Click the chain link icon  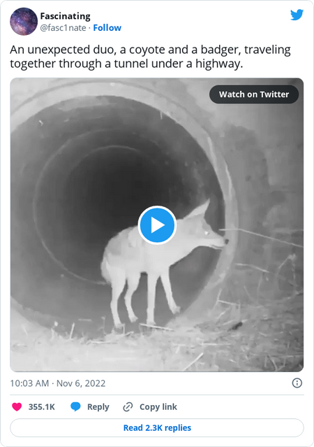click(128, 407)
